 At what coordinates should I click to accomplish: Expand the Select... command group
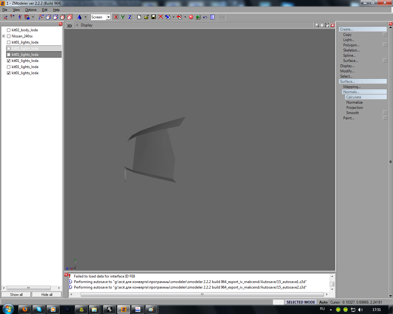click(346, 76)
